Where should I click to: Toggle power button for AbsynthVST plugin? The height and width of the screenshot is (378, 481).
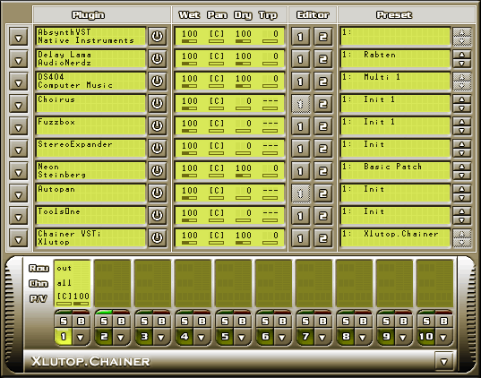[x=157, y=37]
